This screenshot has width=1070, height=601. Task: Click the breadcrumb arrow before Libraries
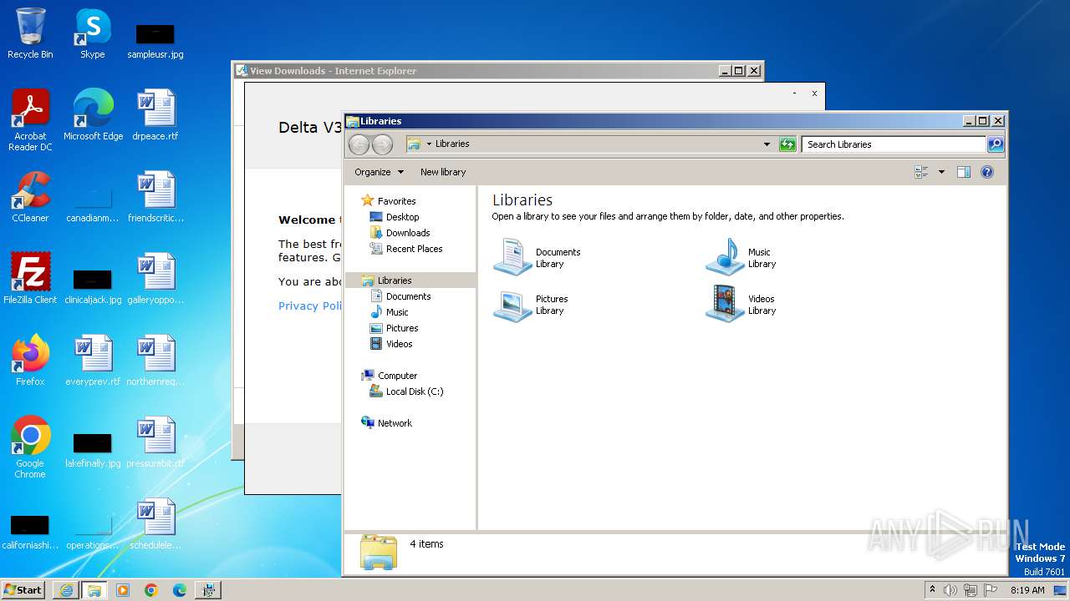click(x=429, y=144)
